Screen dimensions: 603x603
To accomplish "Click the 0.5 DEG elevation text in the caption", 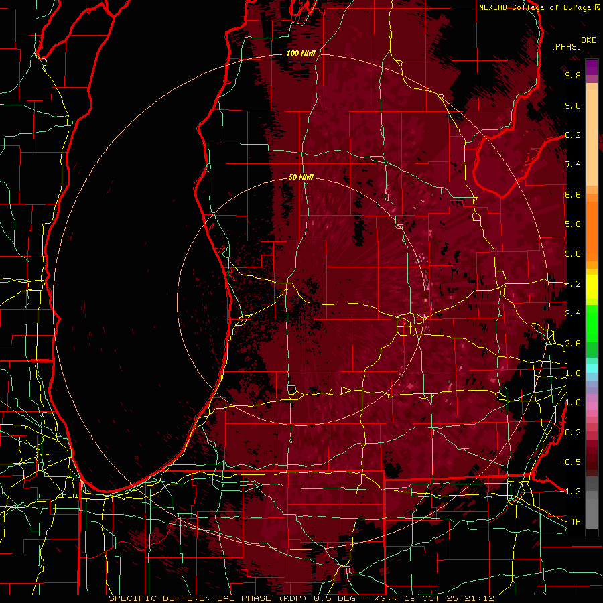I will [334, 598].
